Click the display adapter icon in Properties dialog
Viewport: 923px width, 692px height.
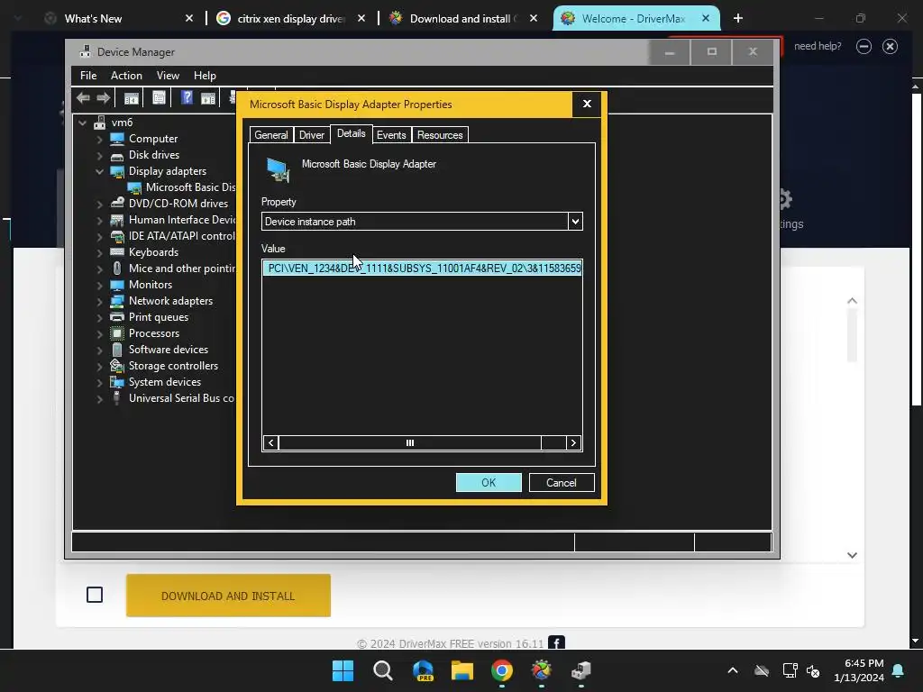[278, 169]
